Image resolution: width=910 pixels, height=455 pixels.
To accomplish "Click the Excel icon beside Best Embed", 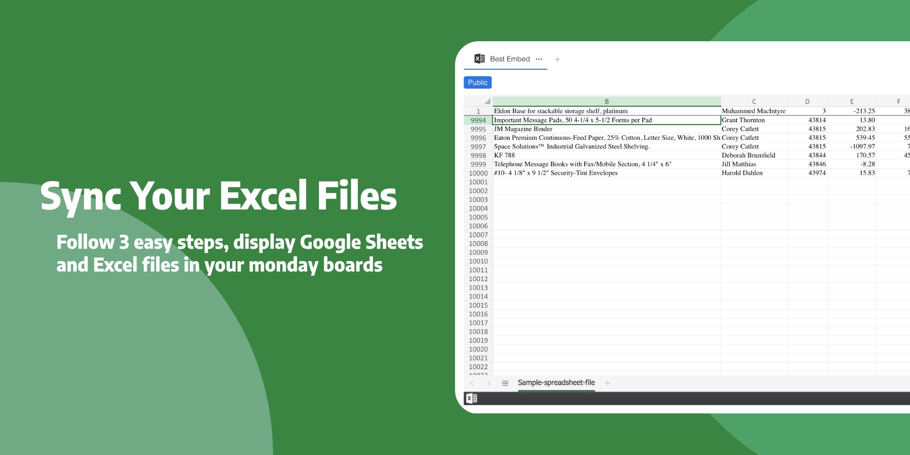I will click(479, 59).
